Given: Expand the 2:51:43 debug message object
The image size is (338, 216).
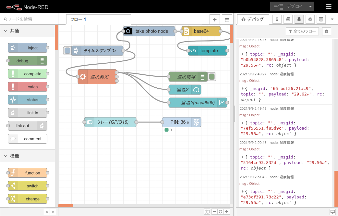Looking at the screenshot, I should coord(243,191).
